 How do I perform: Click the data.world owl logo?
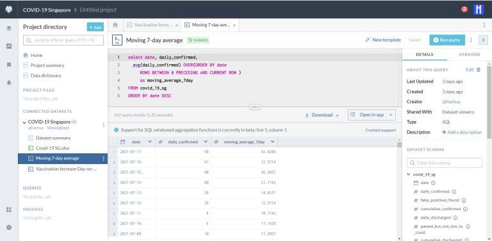point(9,10)
